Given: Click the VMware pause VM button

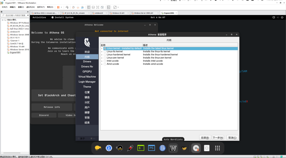Looking at the screenshot, I should 58,7.
